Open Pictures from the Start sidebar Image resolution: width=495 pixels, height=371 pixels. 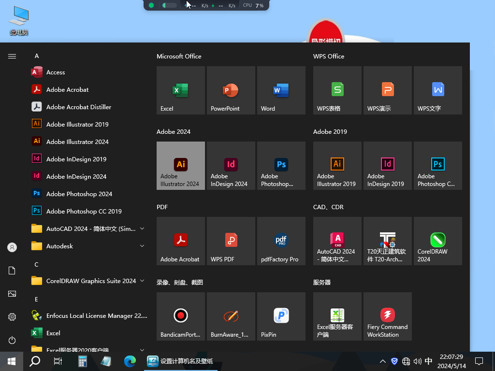pyautogui.click(x=12, y=294)
